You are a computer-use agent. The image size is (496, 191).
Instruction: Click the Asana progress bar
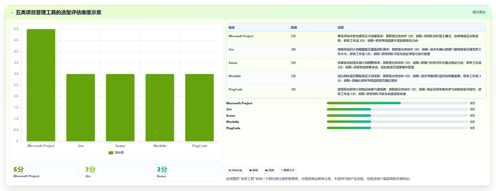point(397,116)
